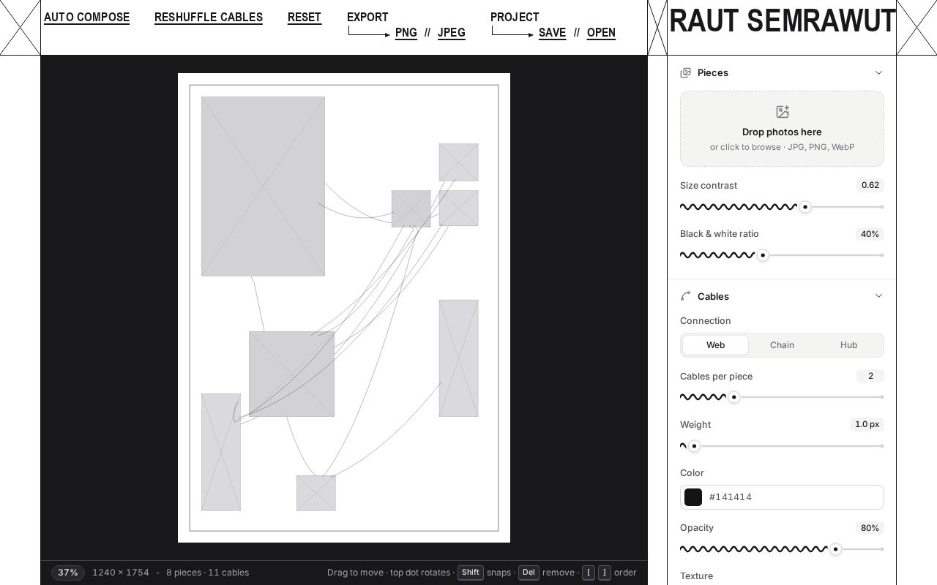Viewport: 937px width, 585px height.
Task: Click the 1240 × 1754 canvas size text
Action: coord(121,573)
